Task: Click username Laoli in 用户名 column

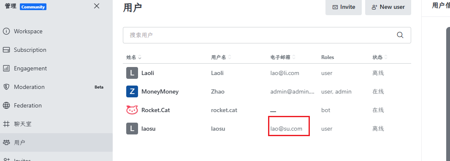Action: click(217, 73)
